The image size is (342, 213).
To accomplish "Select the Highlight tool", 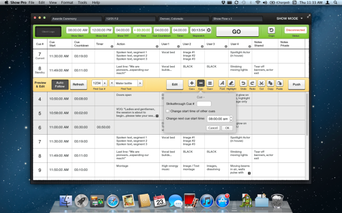I will pos(231,83).
